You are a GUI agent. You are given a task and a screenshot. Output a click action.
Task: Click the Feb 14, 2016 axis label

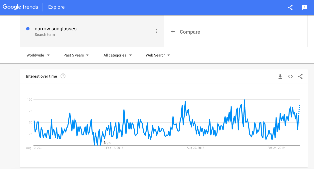pyautogui.click(x=115, y=148)
